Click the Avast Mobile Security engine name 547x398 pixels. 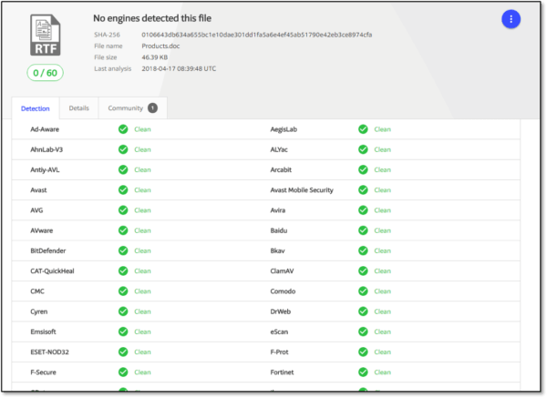pyautogui.click(x=302, y=190)
